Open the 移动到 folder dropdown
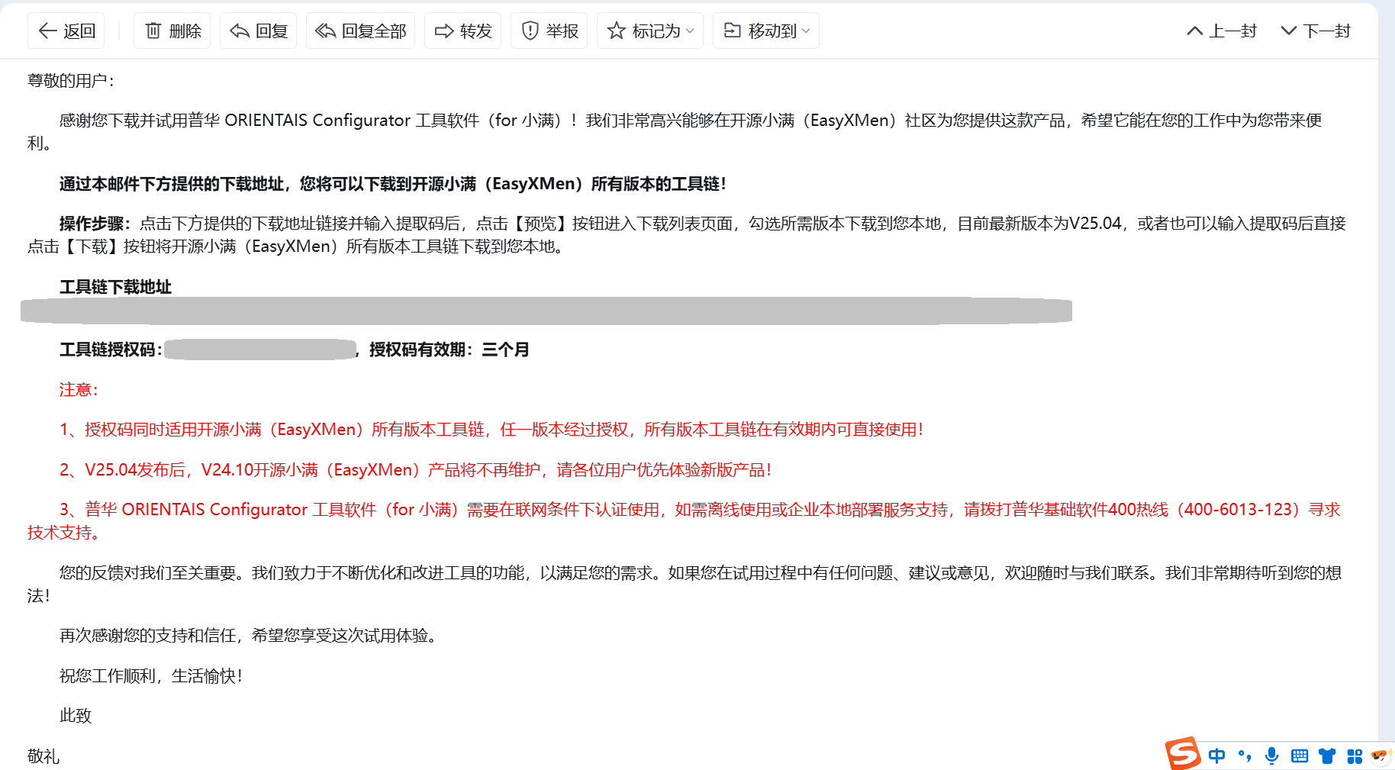 click(766, 31)
